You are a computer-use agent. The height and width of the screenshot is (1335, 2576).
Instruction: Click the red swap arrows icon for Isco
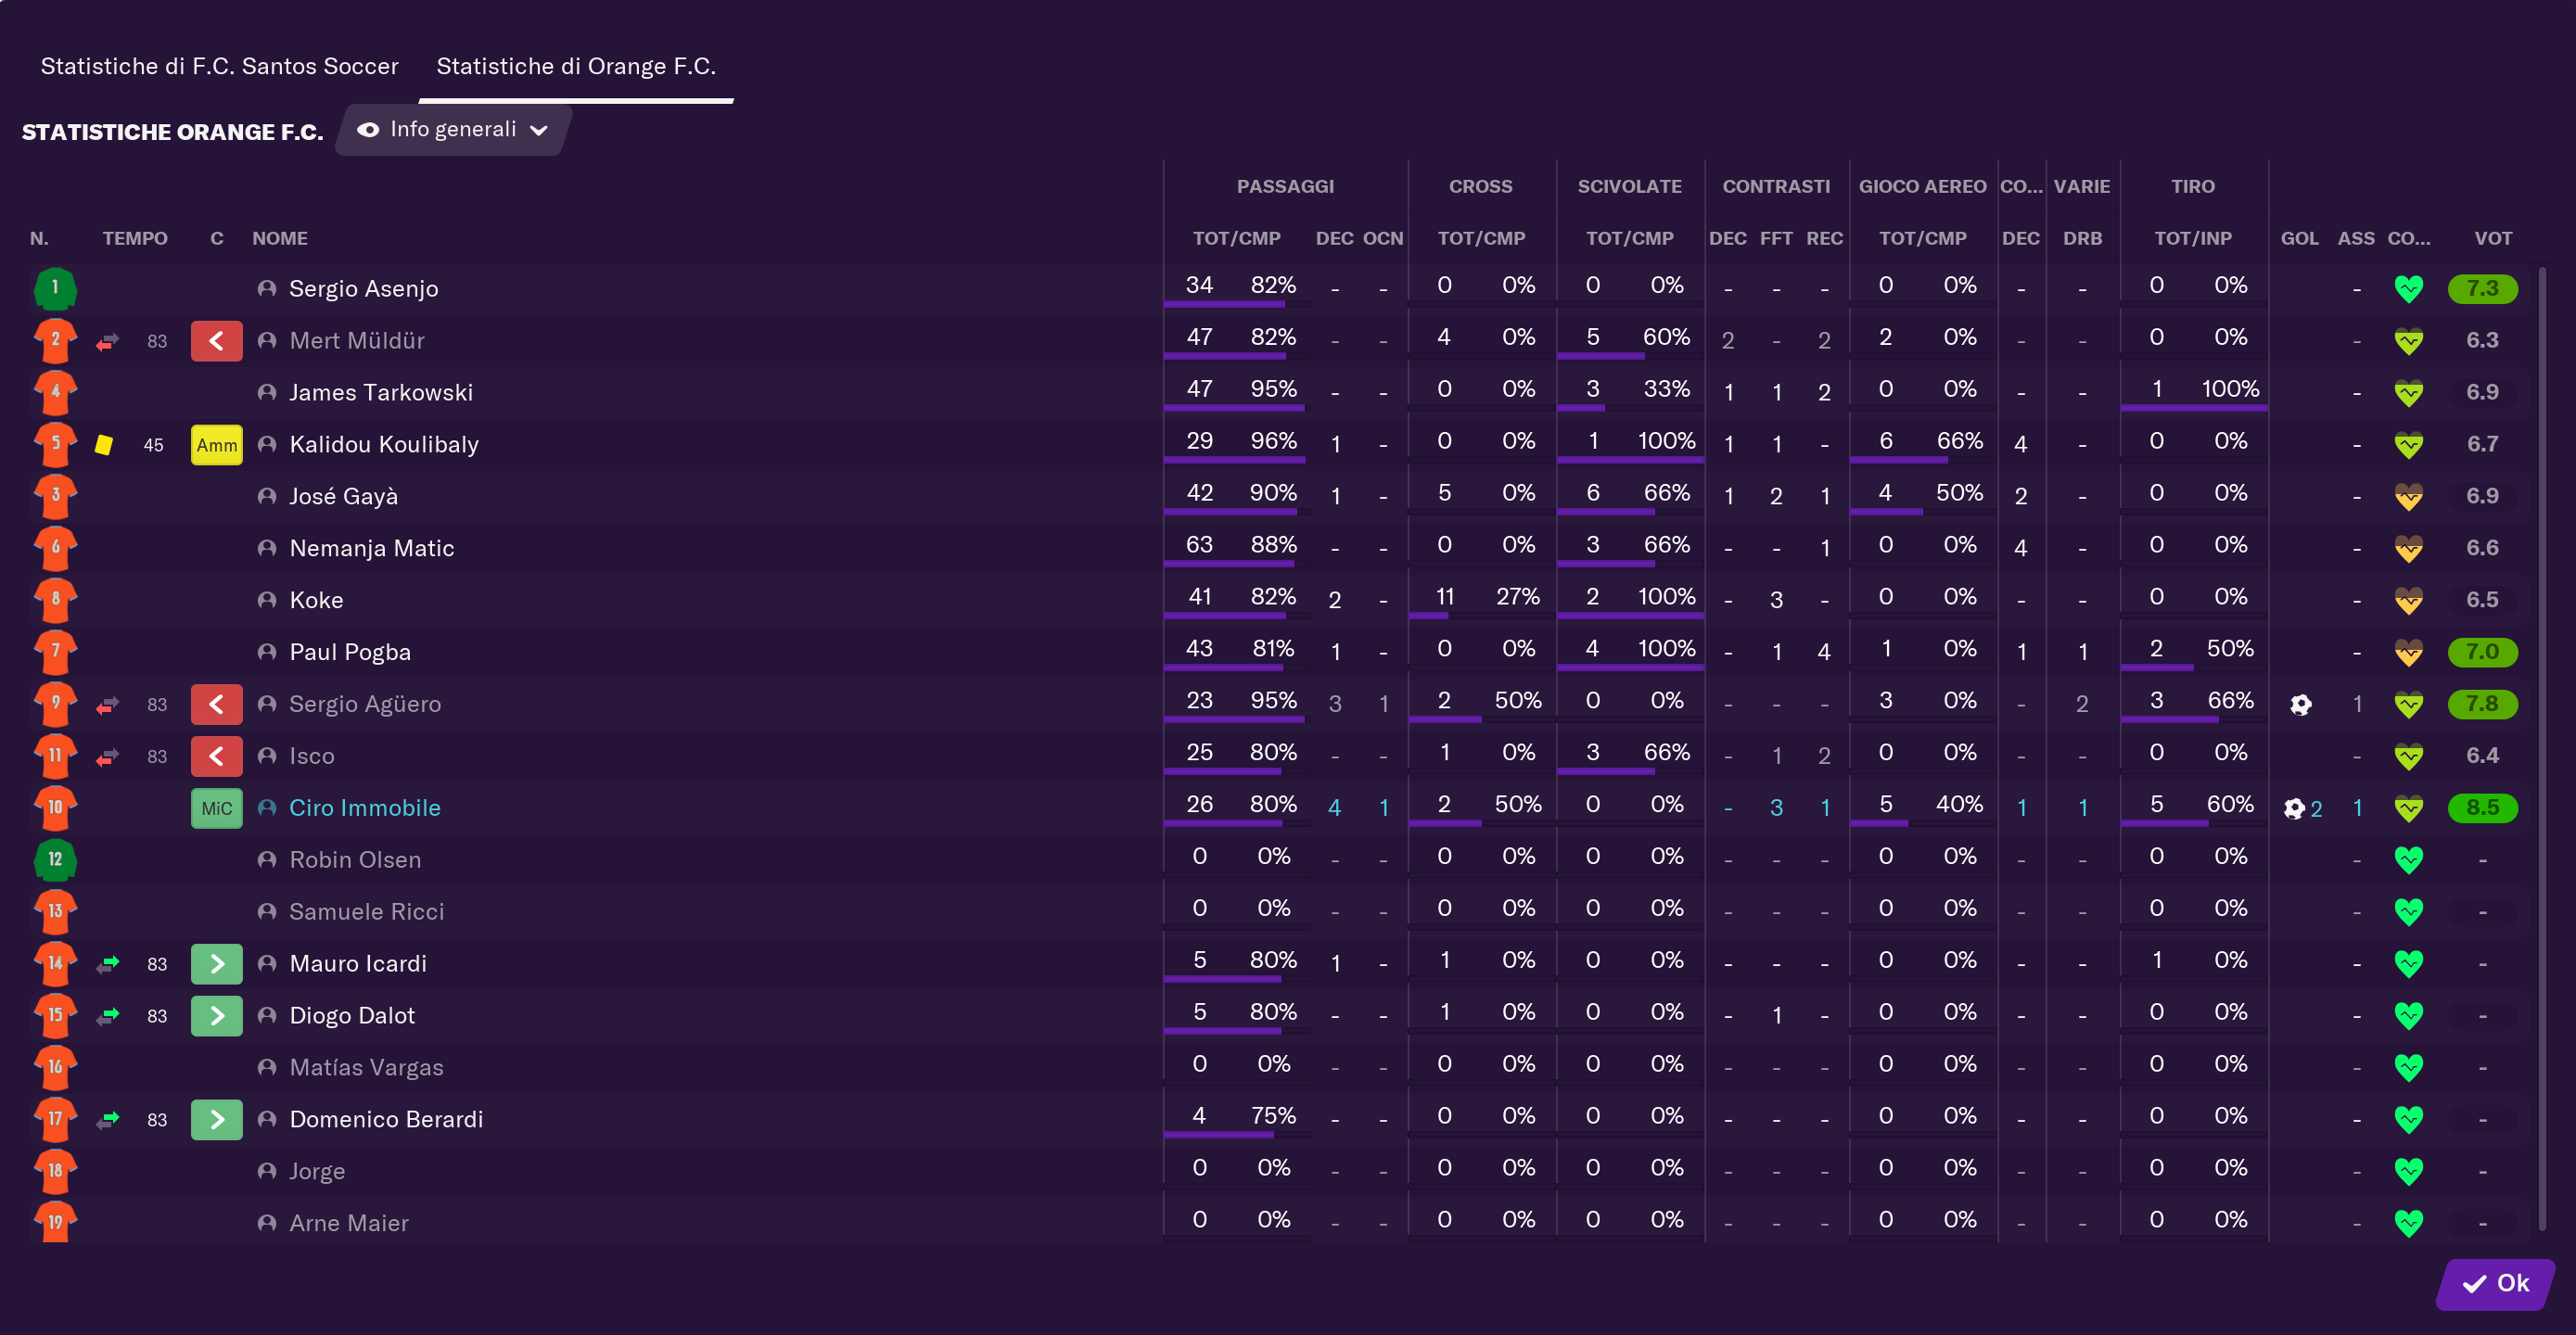click(107, 756)
